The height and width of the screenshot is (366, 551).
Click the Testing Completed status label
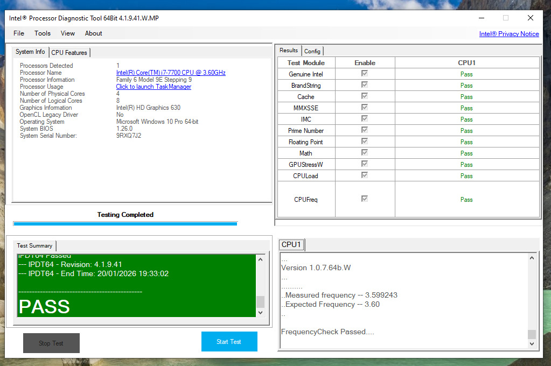tap(125, 215)
